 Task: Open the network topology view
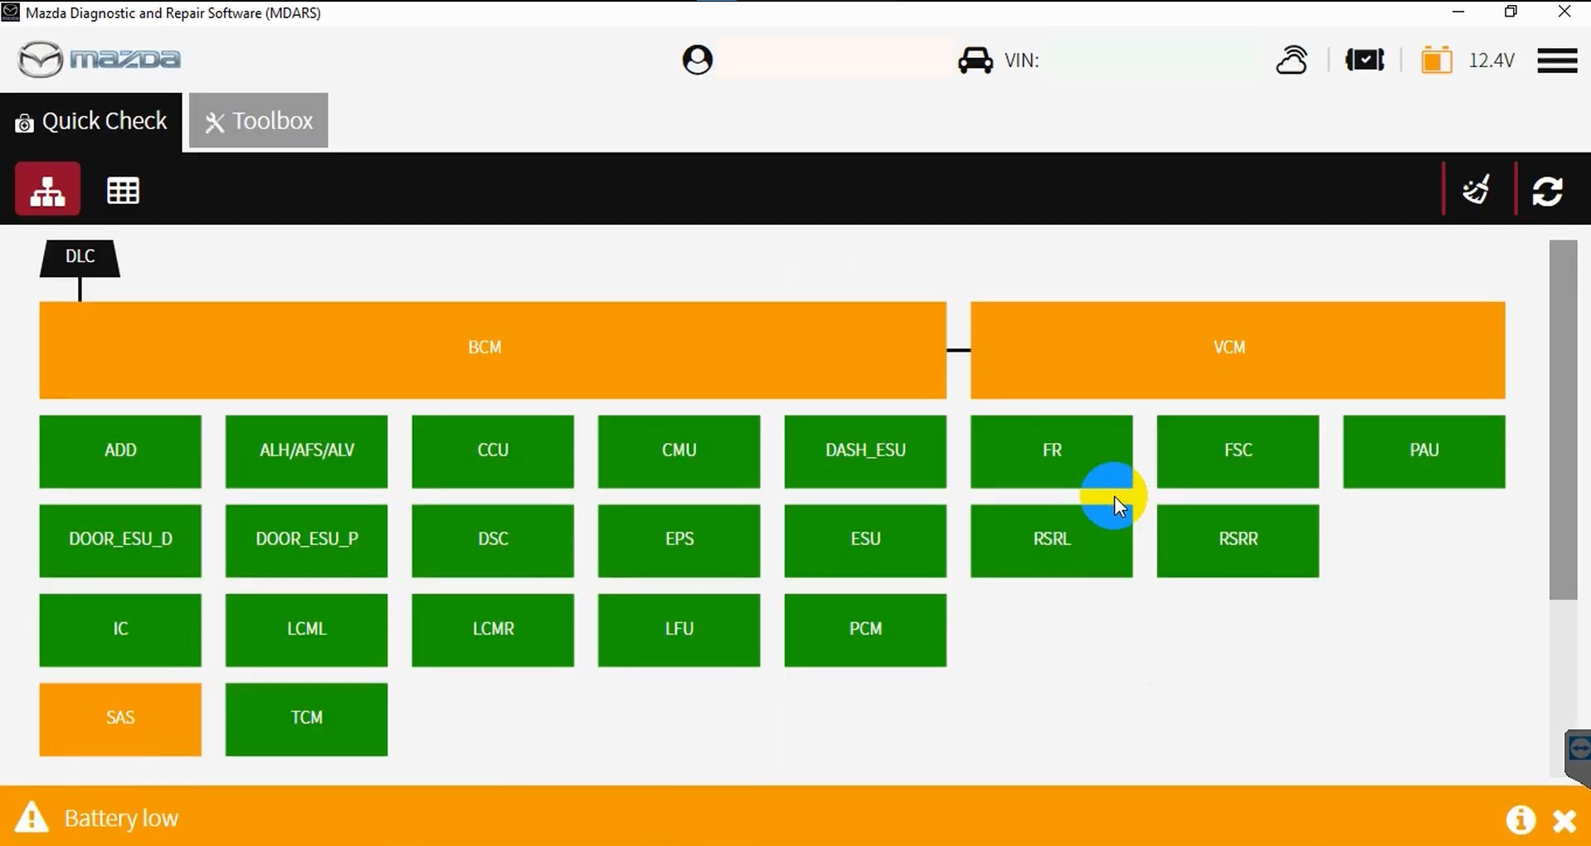pos(47,190)
